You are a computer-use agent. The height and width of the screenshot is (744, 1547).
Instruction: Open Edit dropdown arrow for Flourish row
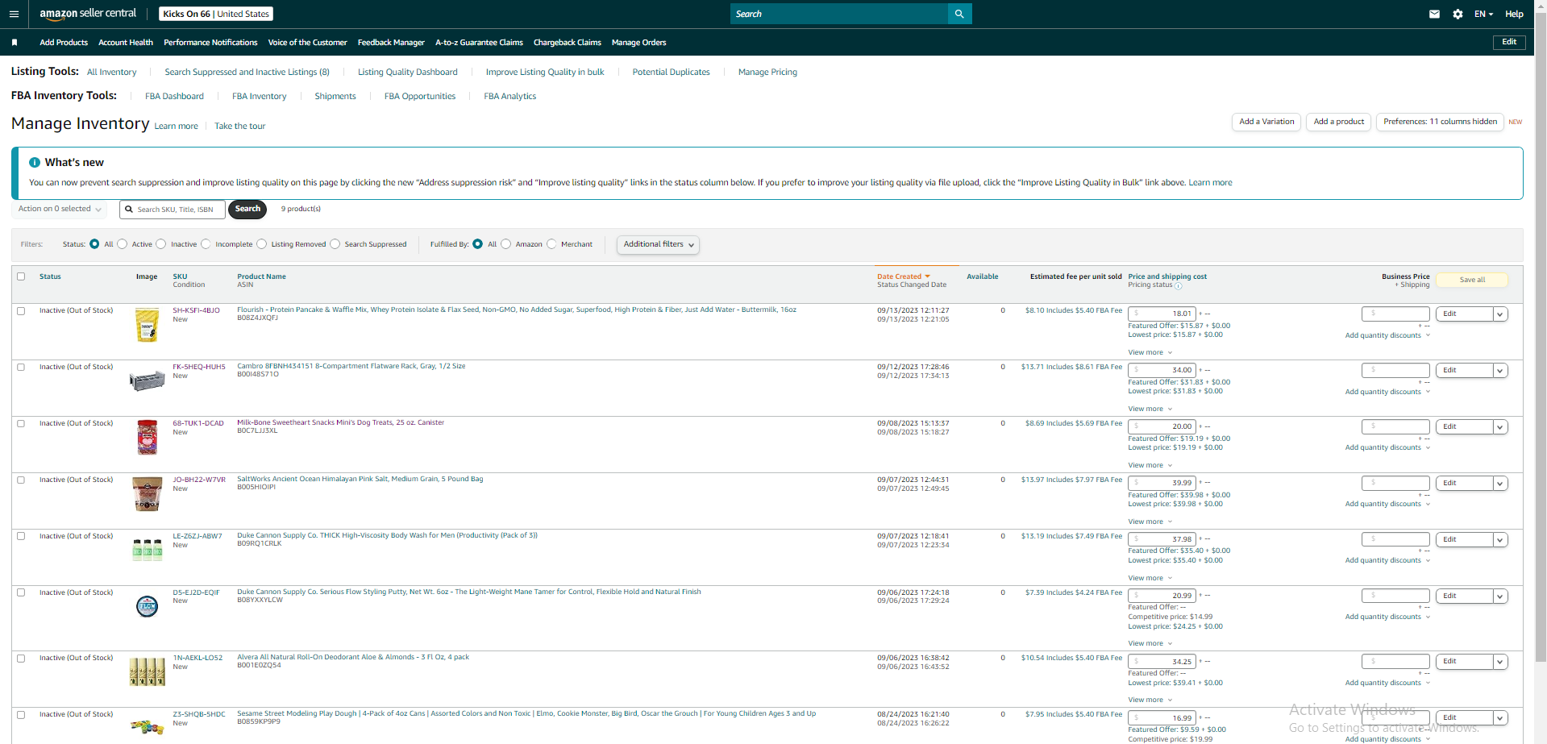[1500, 314]
